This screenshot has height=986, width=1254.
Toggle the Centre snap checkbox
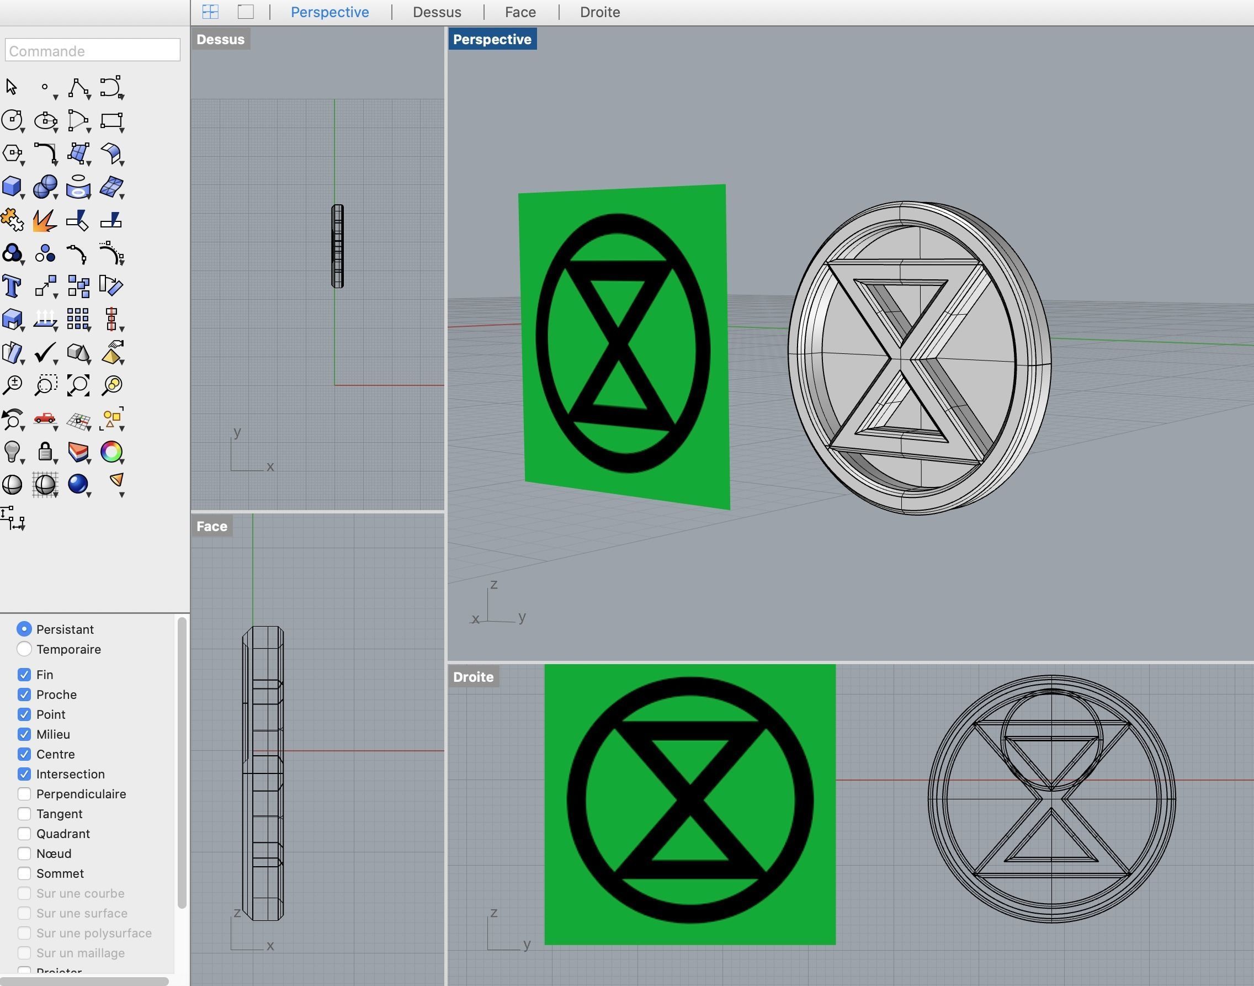[24, 754]
